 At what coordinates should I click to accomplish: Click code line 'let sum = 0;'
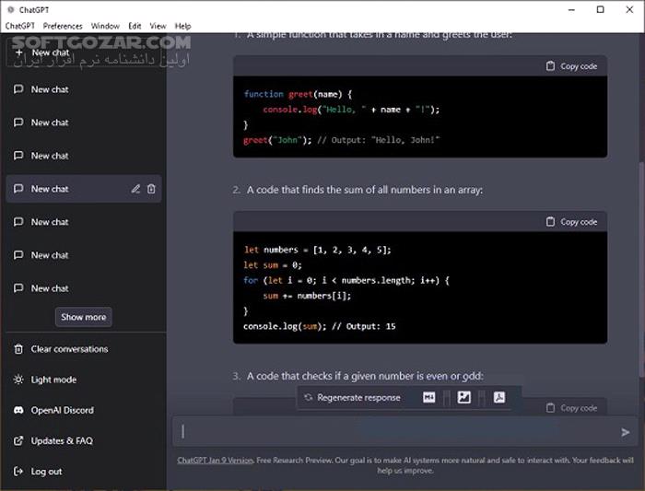point(273,265)
